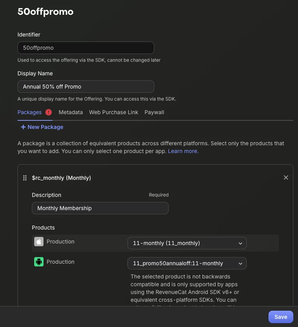Click the red warning icon beside Packages
Viewport: 298px width, 327px height.
coord(49,112)
